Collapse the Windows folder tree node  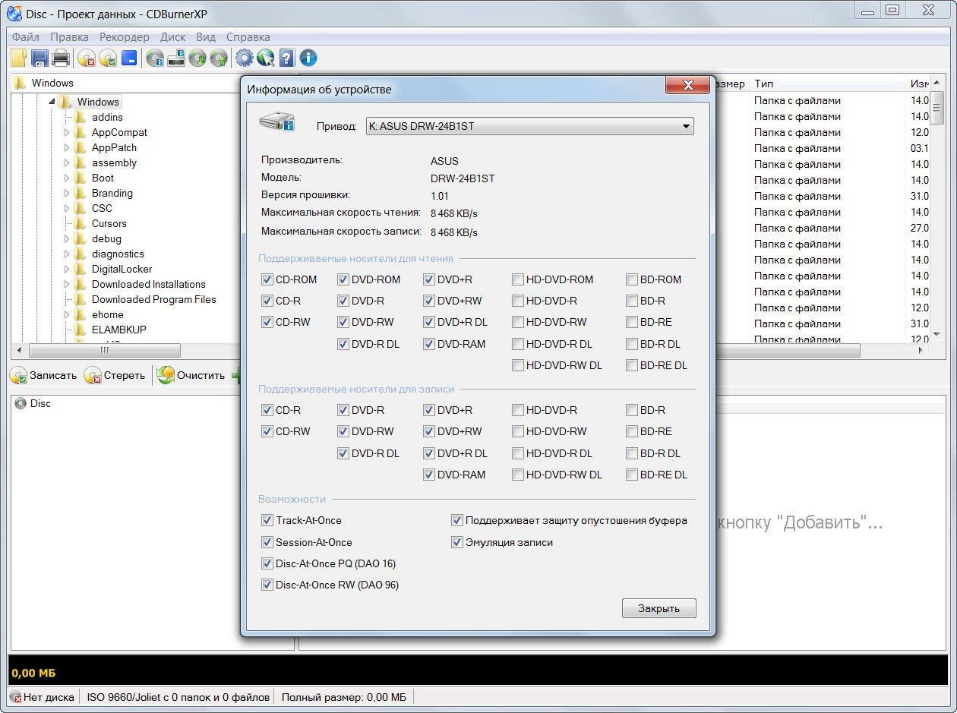(52, 102)
